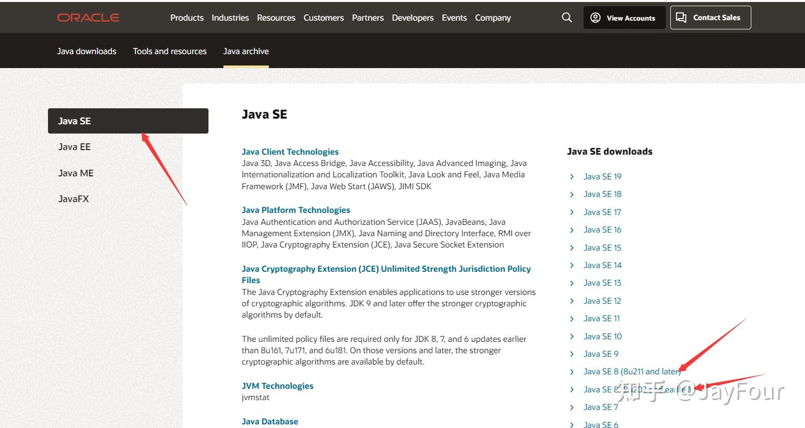Click the chevron beside Java SE 6
This screenshot has height=428, width=805.
pyautogui.click(x=572, y=424)
